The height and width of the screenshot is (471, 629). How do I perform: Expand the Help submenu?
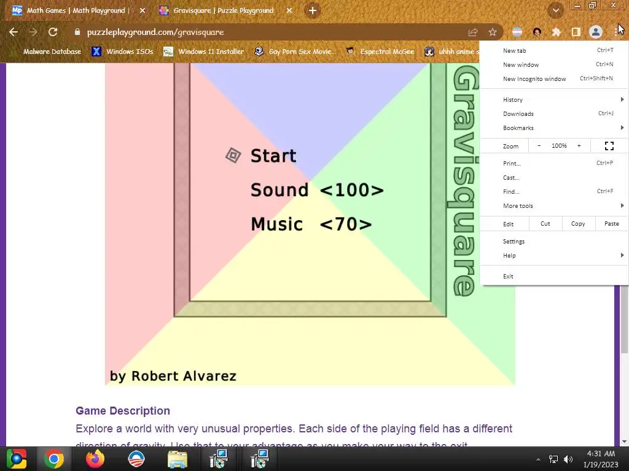coord(554,256)
